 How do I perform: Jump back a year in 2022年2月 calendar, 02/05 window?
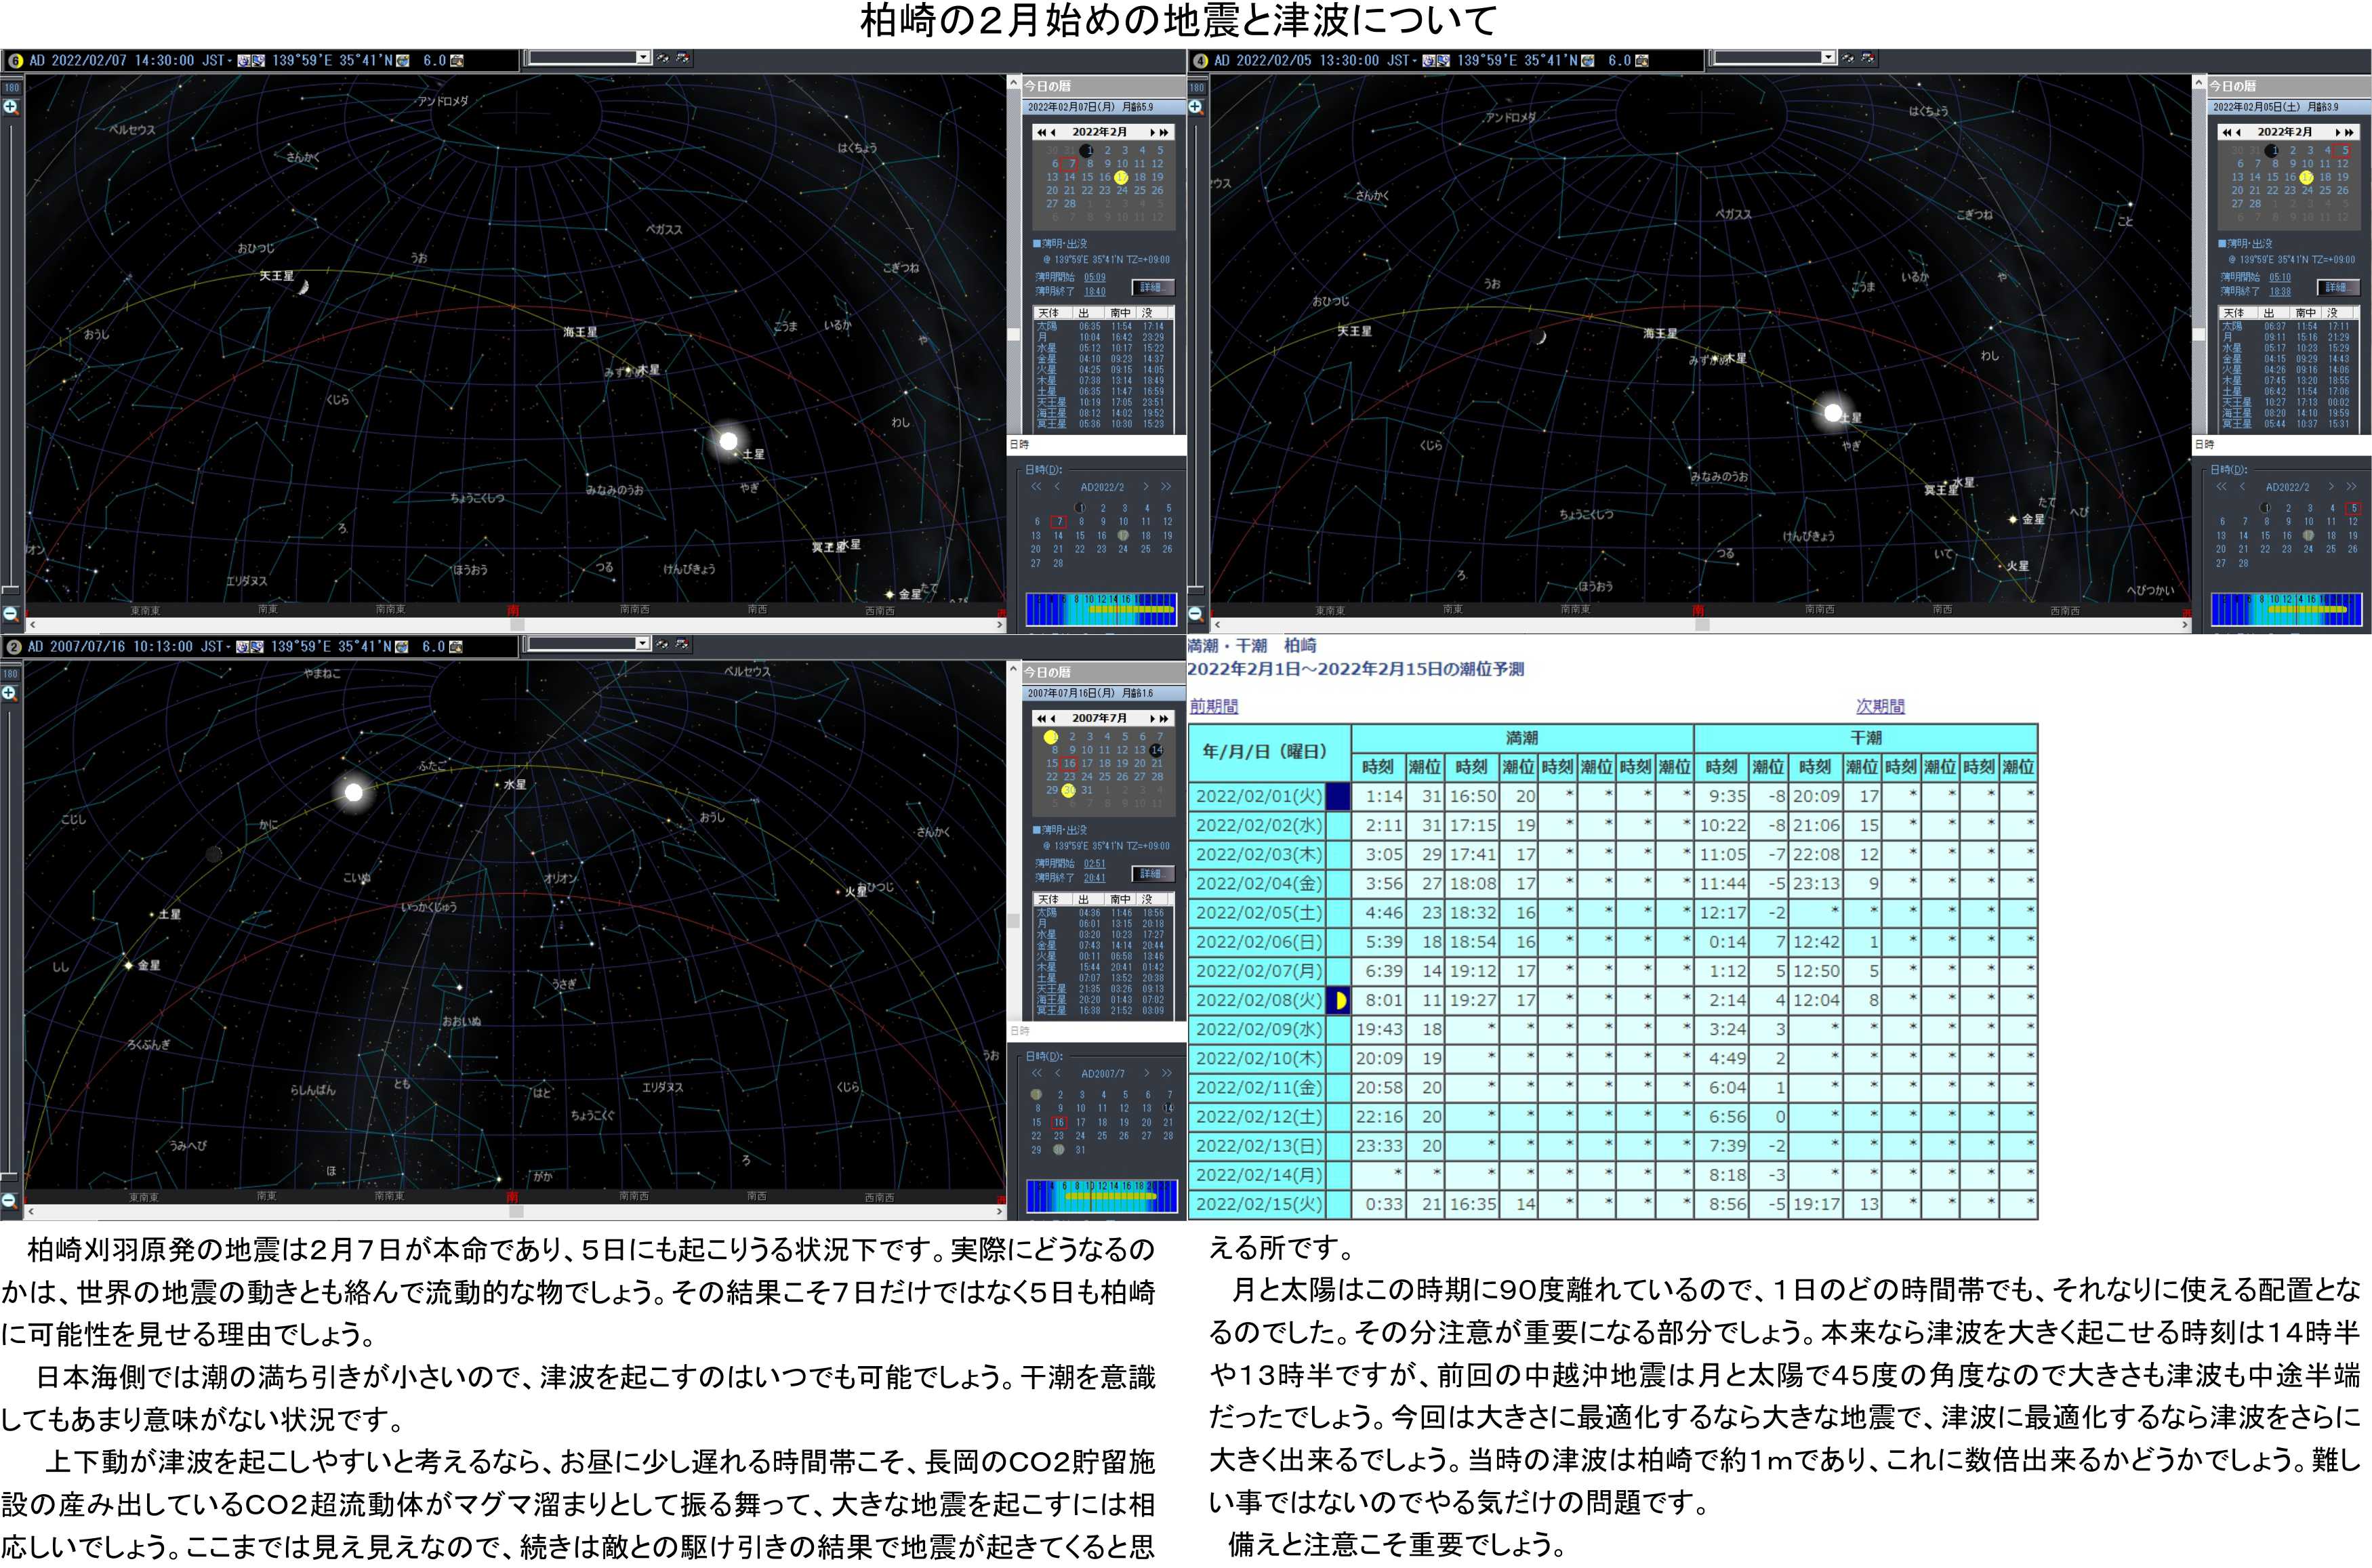[x=2226, y=132]
